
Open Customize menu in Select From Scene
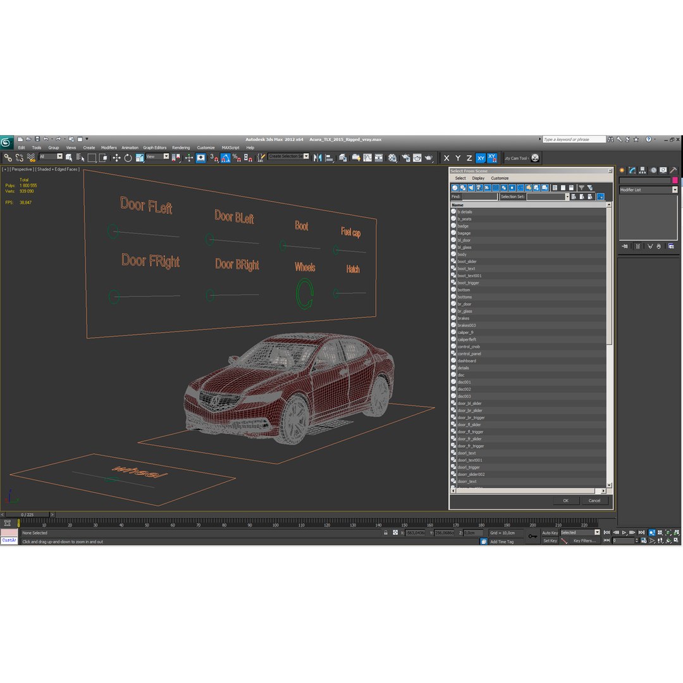(500, 178)
